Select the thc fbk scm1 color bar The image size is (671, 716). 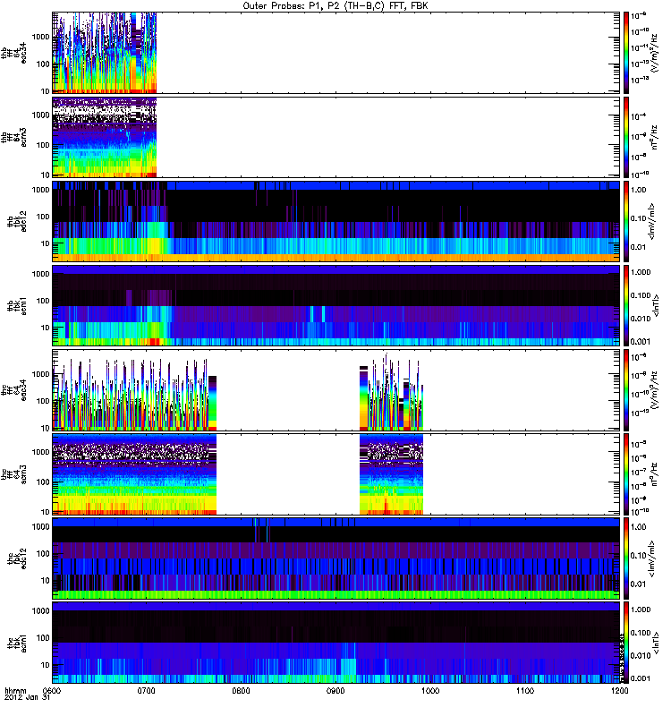(626, 643)
